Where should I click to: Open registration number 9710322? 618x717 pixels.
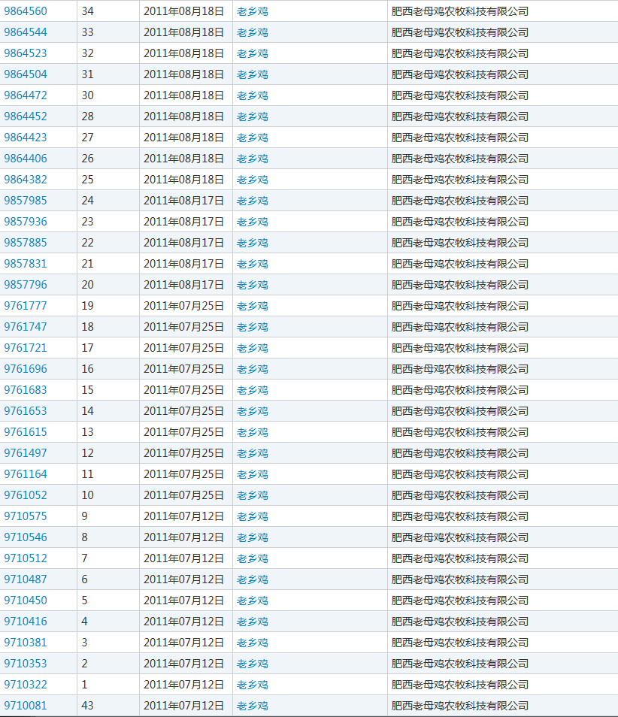coord(26,685)
